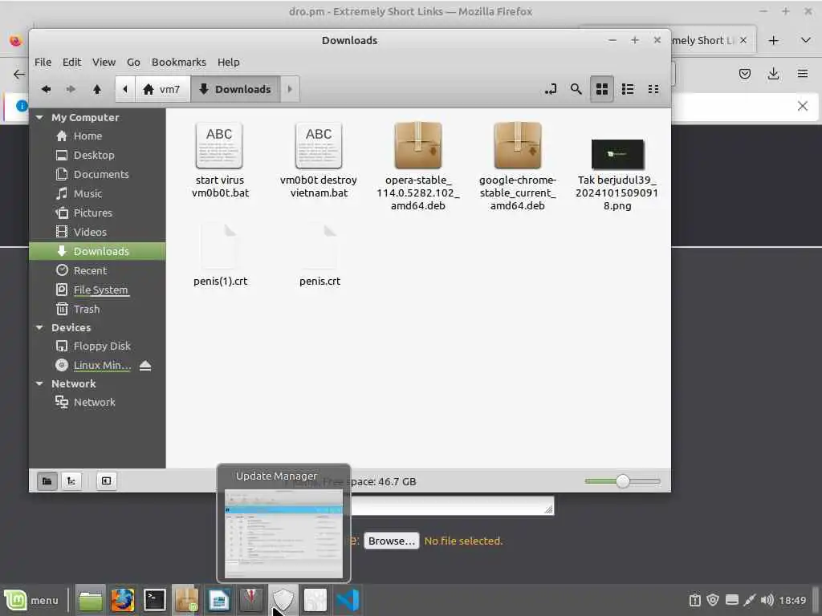
Task: Open the Bookmarks menu
Action: (179, 62)
